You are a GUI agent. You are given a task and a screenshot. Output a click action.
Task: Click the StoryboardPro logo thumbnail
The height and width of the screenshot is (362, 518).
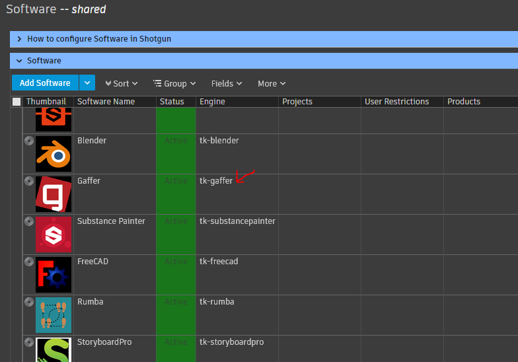54,350
